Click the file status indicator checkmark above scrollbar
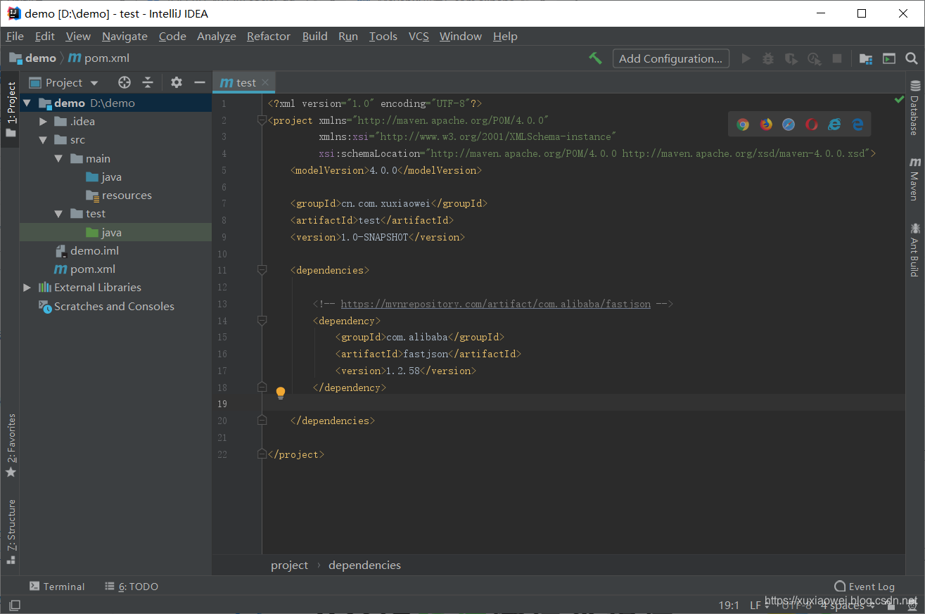This screenshot has width=925, height=614. pos(899,99)
